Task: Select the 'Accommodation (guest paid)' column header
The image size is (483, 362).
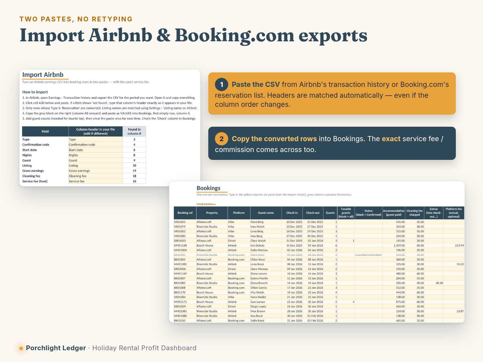Action: click(394, 213)
